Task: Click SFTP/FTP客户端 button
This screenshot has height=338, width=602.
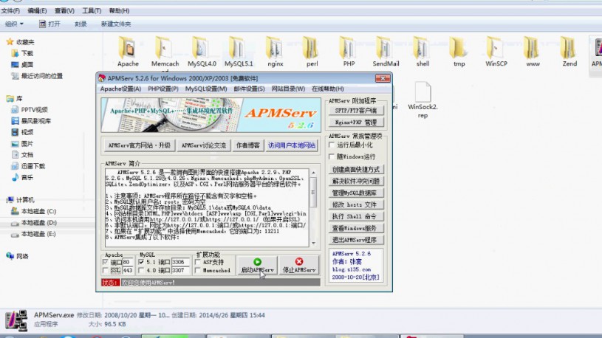Action: click(356, 111)
